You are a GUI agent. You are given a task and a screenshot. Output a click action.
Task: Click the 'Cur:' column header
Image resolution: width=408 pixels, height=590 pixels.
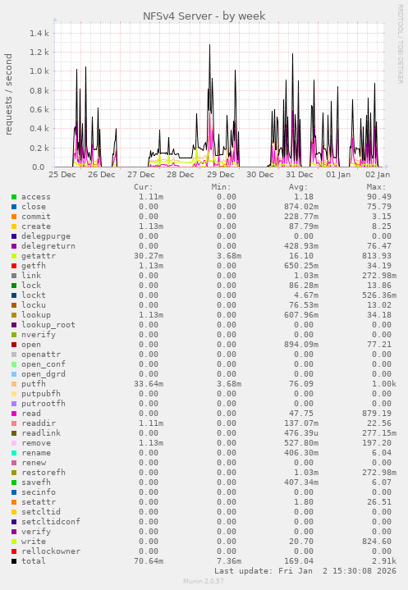144,187
